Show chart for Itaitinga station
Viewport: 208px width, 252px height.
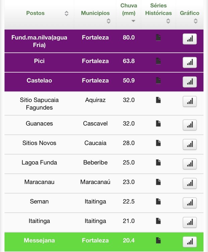point(190,222)
